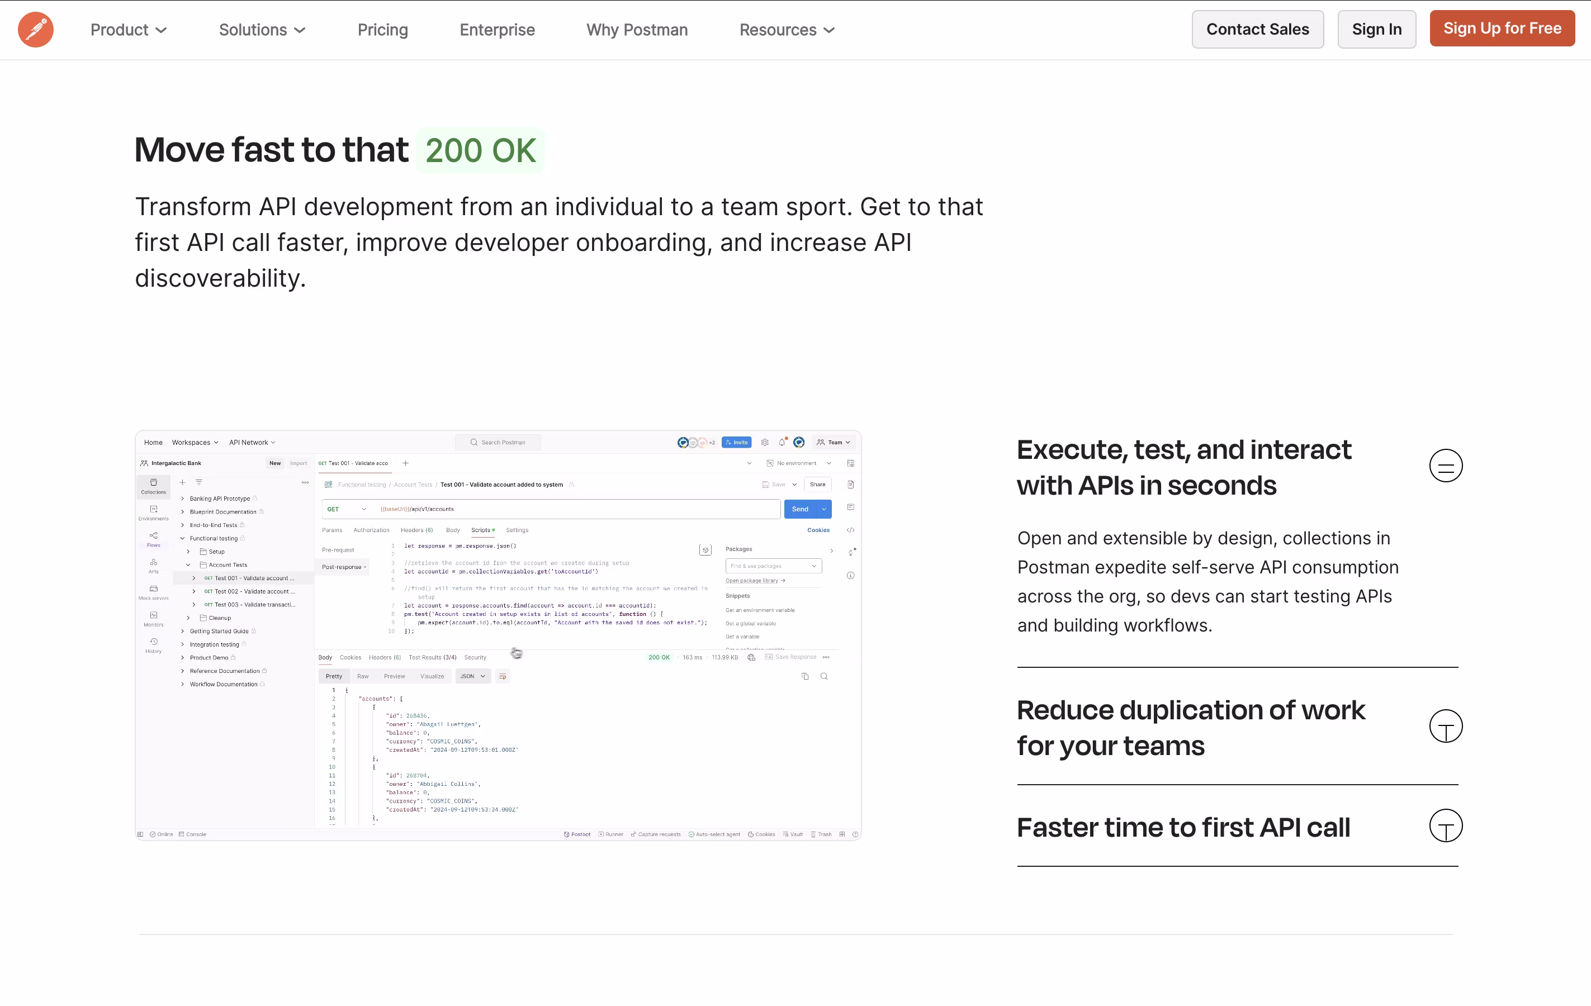The width and height of the screenshot is (1591, 1006).
Task: Open the Why Postman menu item
Action: 636,30
